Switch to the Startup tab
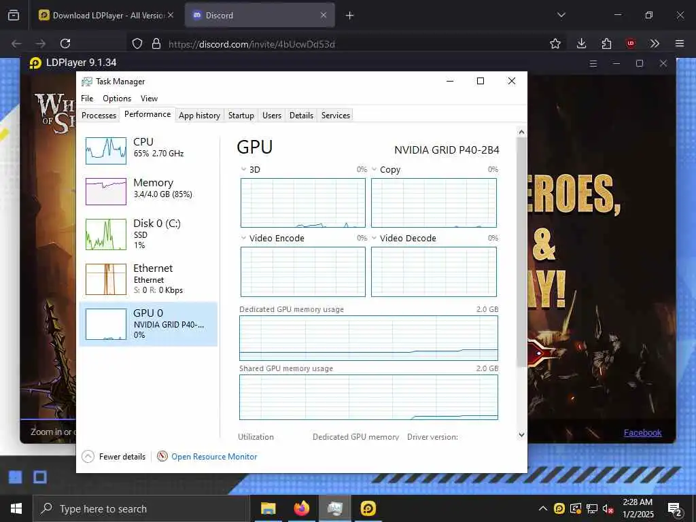 [x=241, y=116]
